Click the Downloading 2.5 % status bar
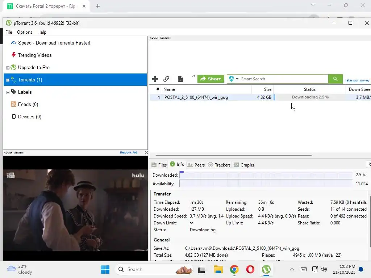The height and width of the screenshot is (278, 371). pos(310,97)
